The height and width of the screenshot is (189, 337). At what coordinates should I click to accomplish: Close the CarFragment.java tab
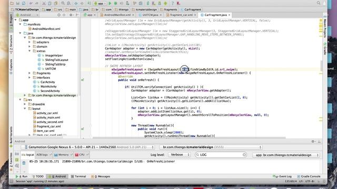coord(230,15)
